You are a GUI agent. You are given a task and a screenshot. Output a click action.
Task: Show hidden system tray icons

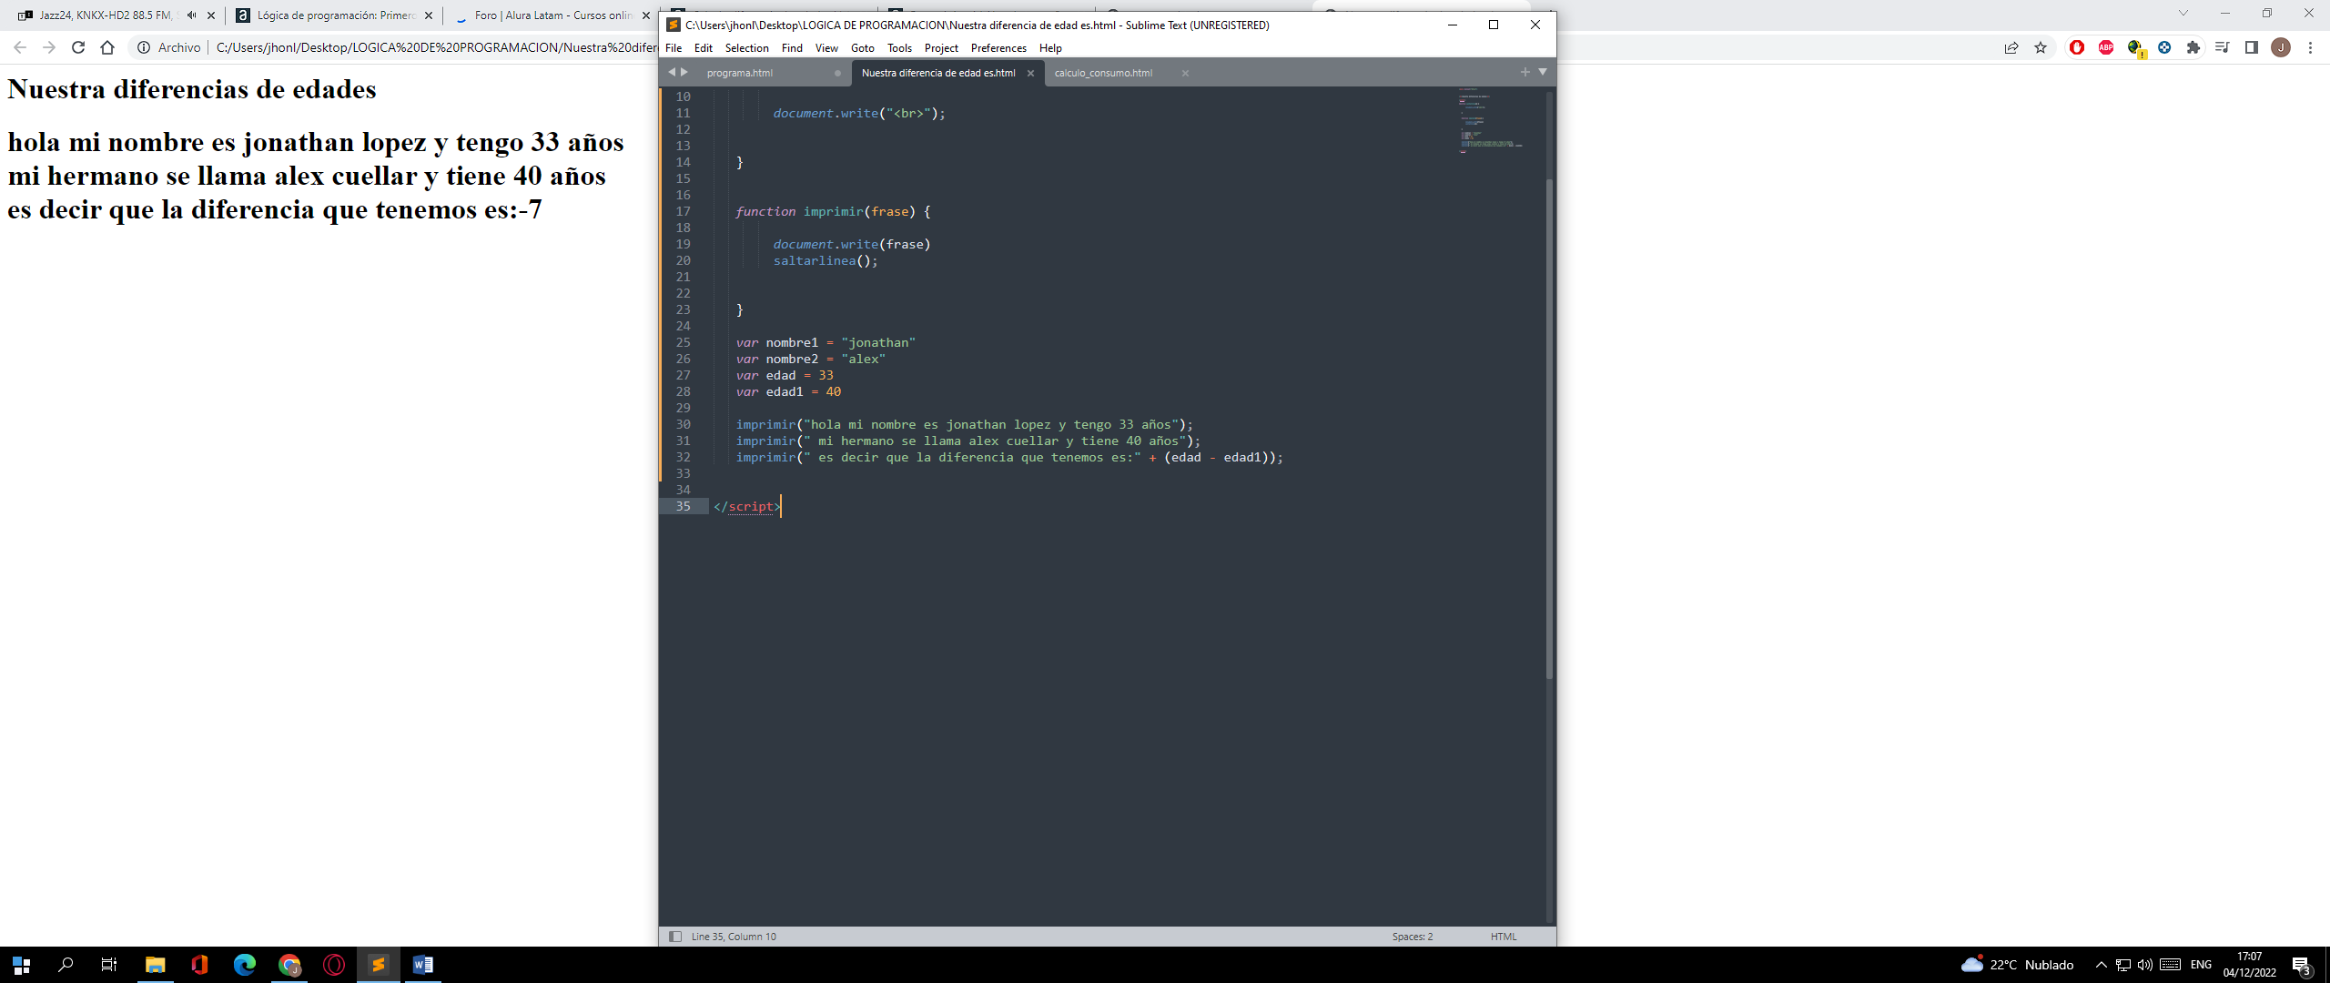click(x=2102, y=965)
